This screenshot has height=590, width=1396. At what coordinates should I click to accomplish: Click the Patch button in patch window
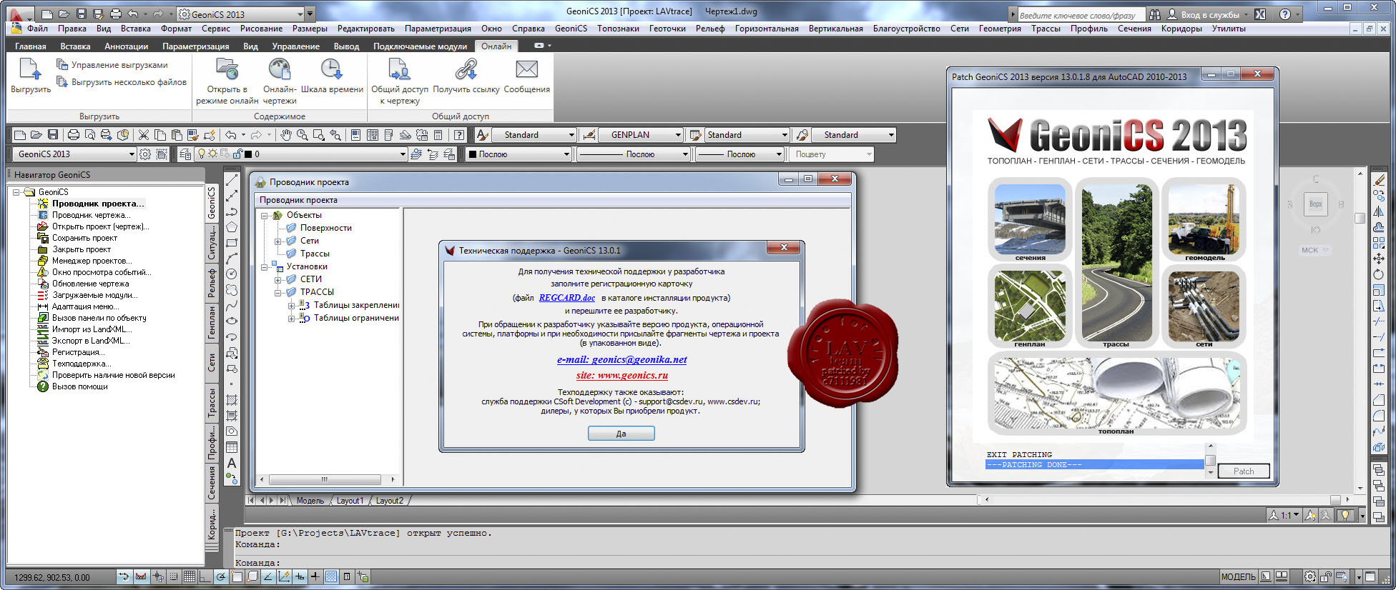[1243, 471]
